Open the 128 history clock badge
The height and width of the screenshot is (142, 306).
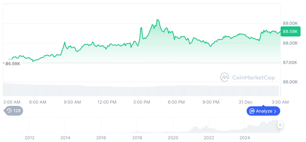[14, 111]
